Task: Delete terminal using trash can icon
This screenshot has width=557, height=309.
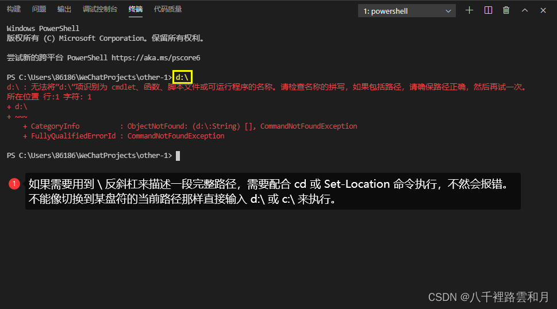Action: click(506, 10)
